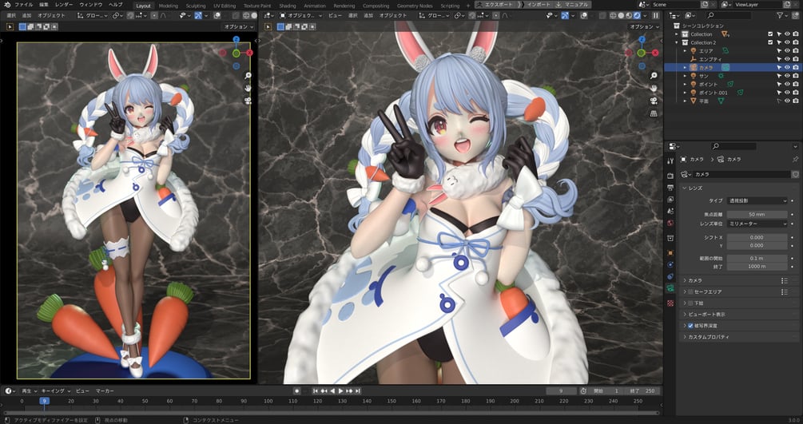Image resolution: width=803 pixels, height=424 pixels.
Task: Click new collection icon in outliner header
Action: pyautogui.click(x=794, y=16)
